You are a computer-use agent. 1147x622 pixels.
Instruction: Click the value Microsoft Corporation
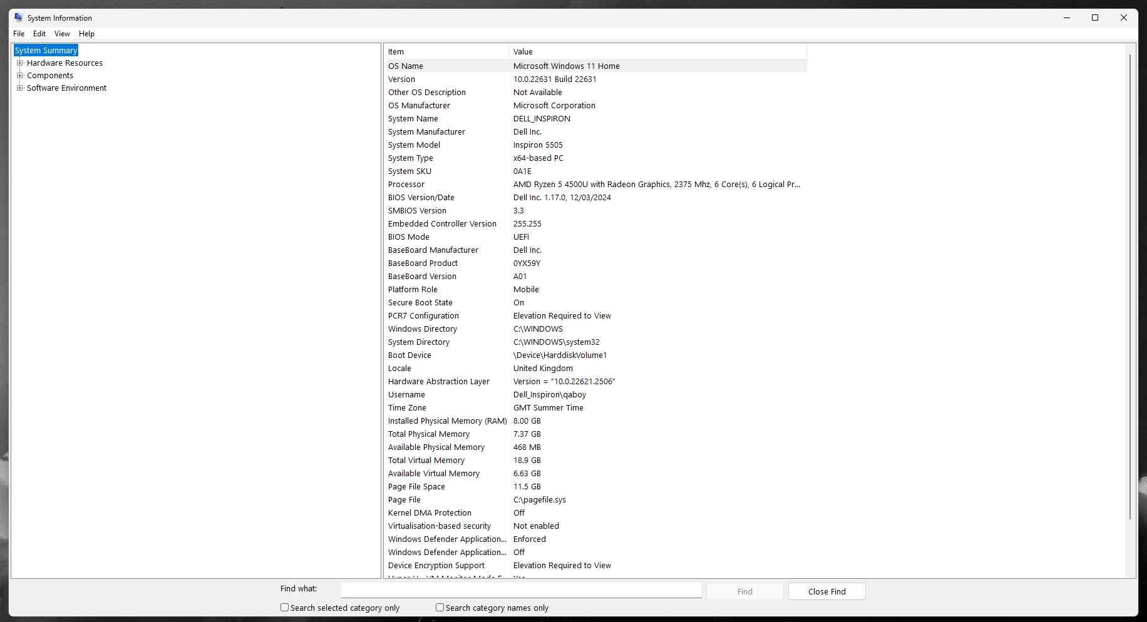click(x=554, y=106)
